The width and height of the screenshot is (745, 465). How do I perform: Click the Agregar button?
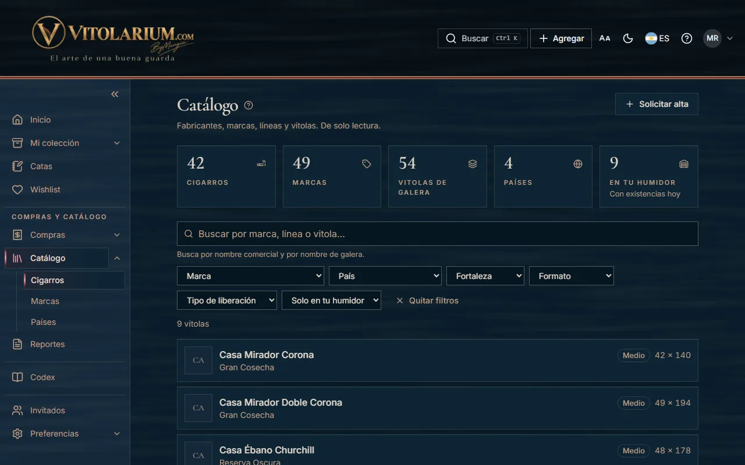pos(561,38)
